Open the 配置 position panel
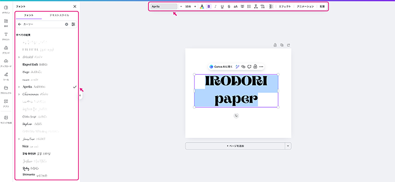395x182 pixels. (322, 6)
